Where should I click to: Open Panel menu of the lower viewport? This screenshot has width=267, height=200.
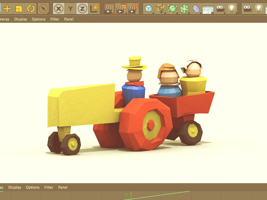click(x=63, y=187)
